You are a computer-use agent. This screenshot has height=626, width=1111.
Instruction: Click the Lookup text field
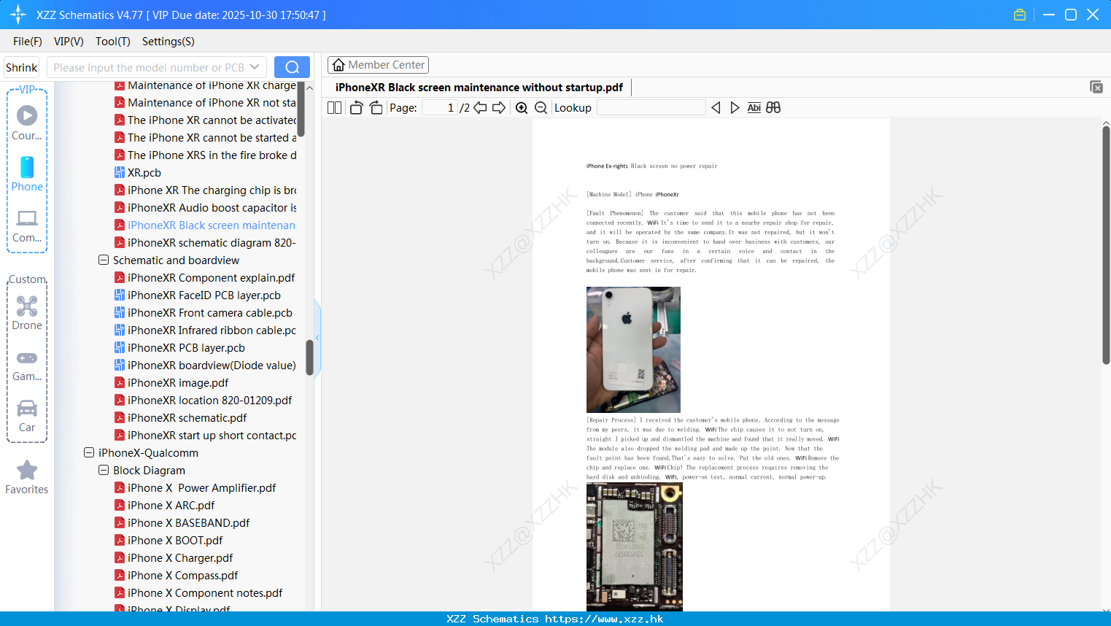point(651,108)
